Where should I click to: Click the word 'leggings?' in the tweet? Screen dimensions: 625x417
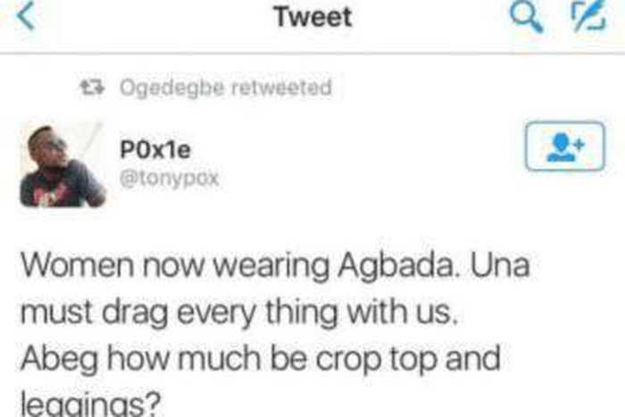point(90,403)
